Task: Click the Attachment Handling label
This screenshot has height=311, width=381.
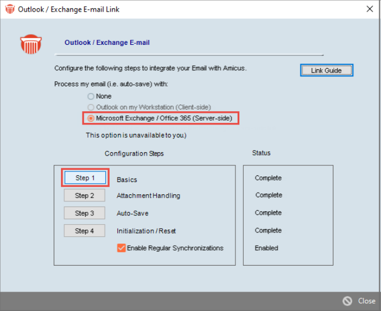Action: pos(148,196)
